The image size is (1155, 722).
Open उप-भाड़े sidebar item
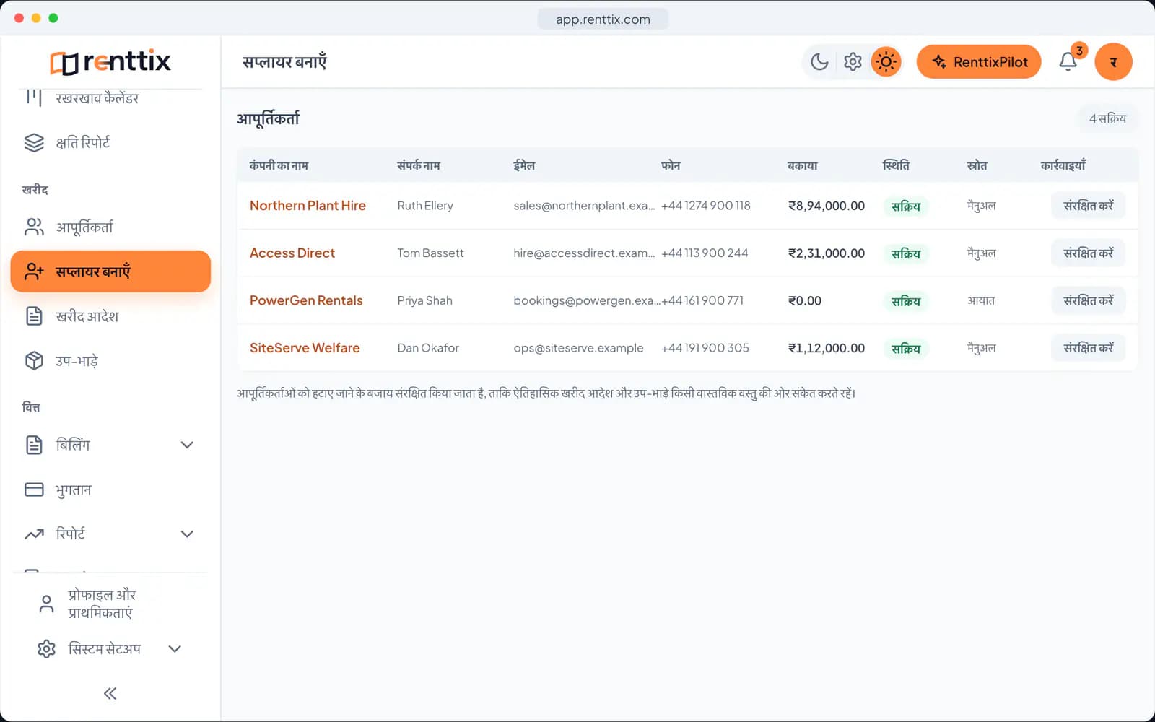[110, 361]
